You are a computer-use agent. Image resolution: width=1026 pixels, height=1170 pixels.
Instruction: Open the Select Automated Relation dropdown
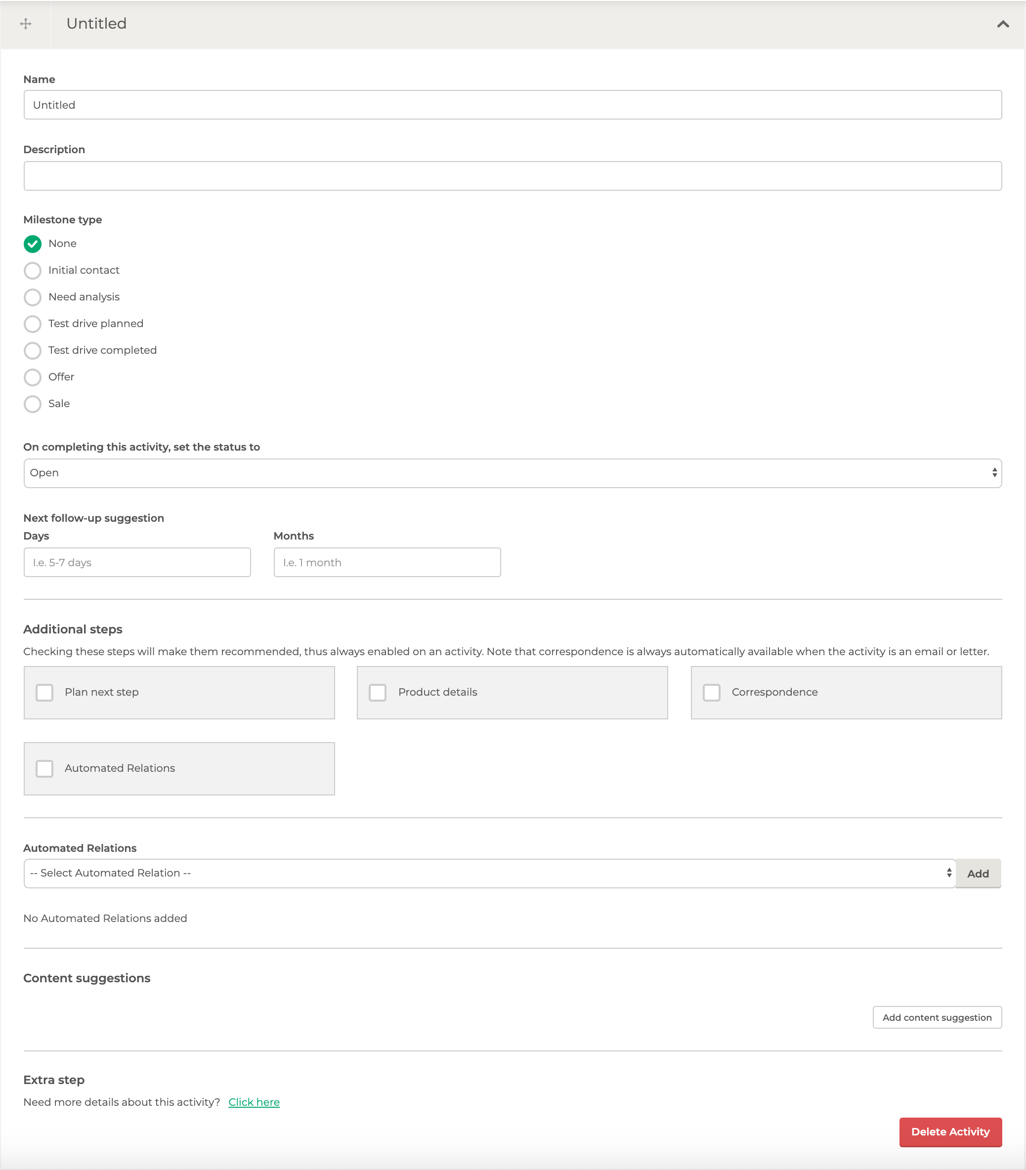coord(490,873)
